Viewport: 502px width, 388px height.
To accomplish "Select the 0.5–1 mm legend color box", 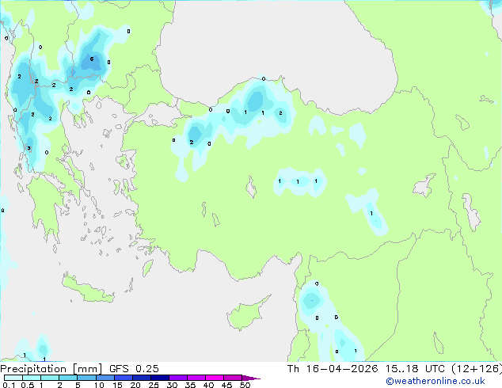I will (32, 378).
